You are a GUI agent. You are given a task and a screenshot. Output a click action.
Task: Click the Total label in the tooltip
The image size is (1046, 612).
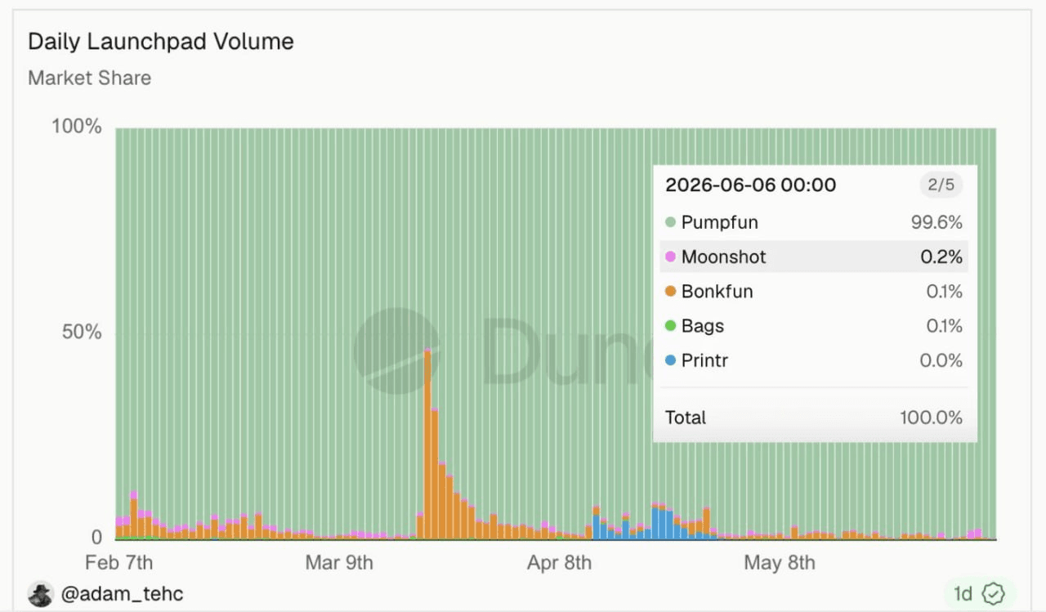pyautogui.click(x=686, y=418)
